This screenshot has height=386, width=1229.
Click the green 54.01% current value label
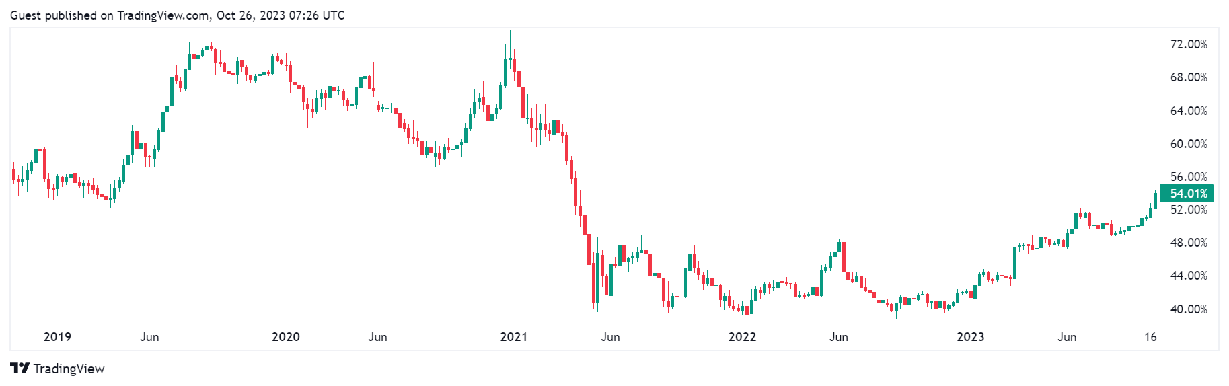click(x=1188, y=194)
